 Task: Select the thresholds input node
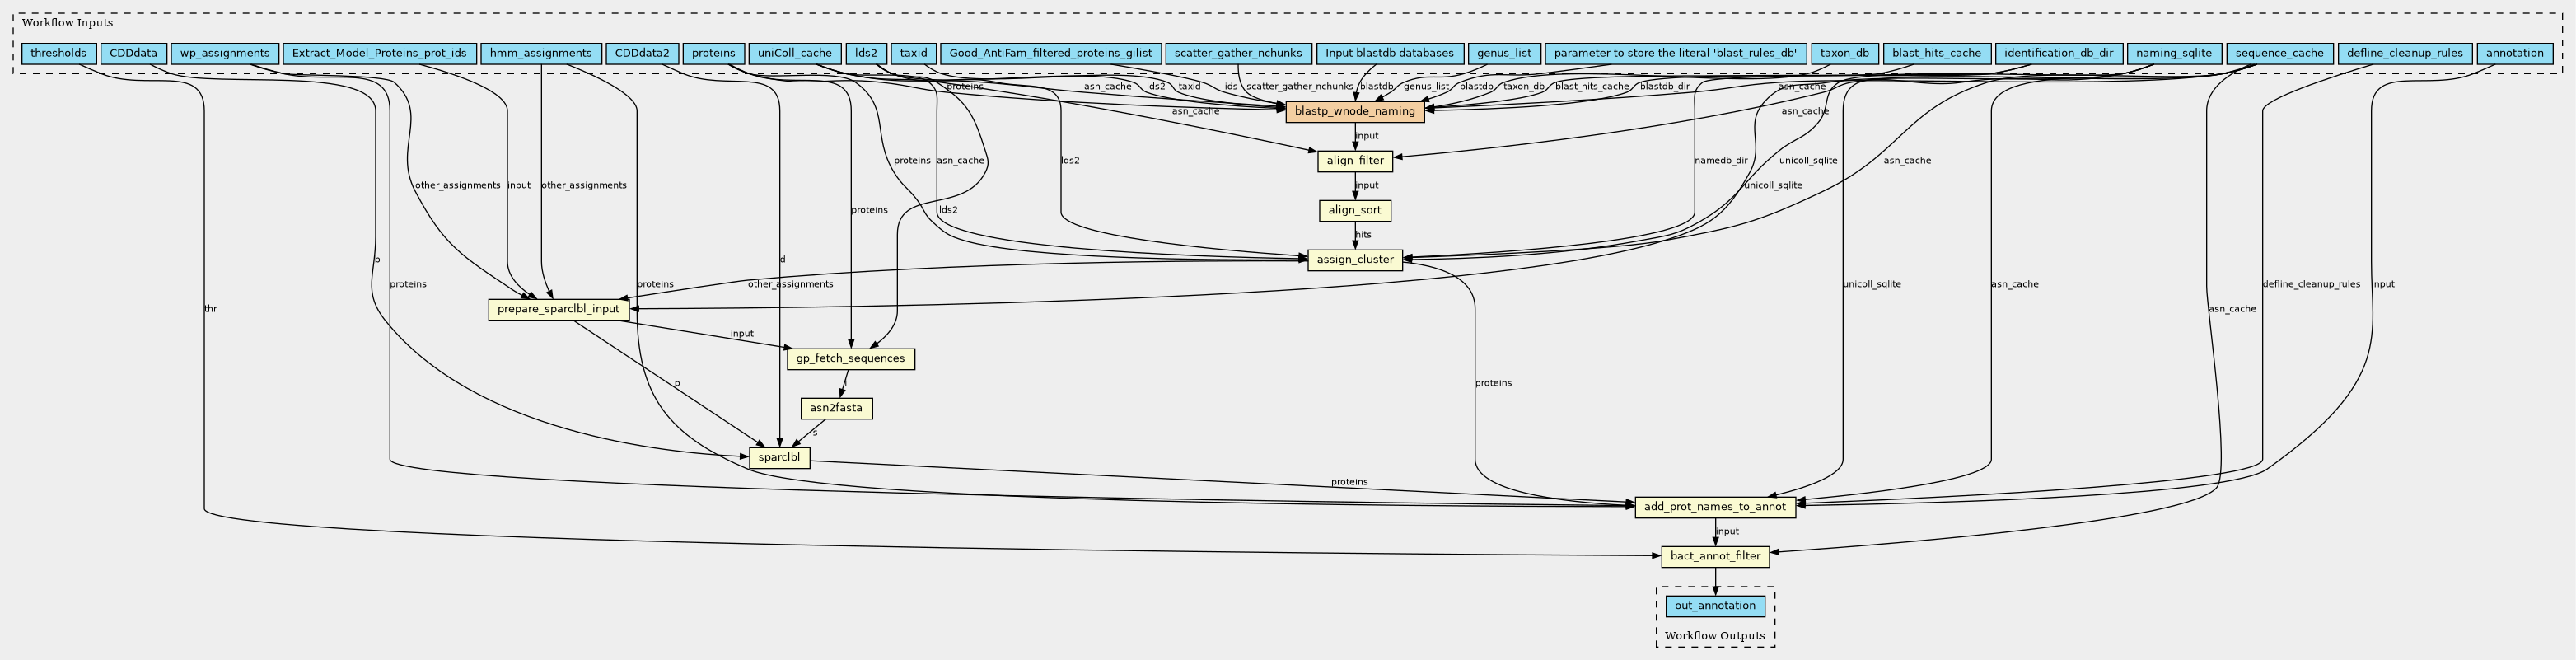pyautogui.click(x=58, y=54)
